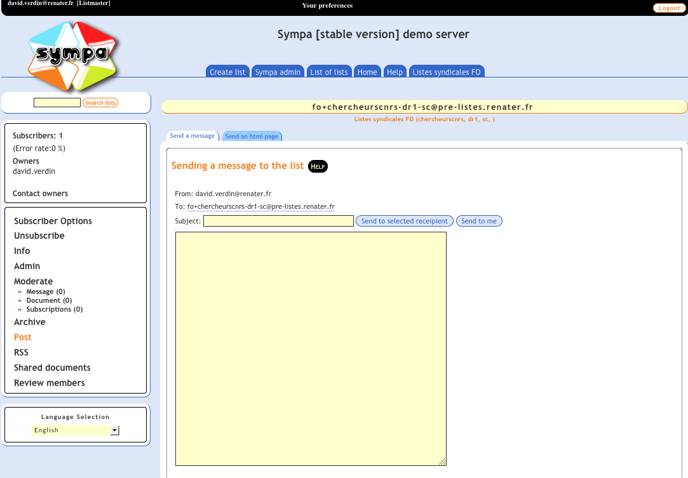Click inside the message body textarea

click(x=311, y=349)
